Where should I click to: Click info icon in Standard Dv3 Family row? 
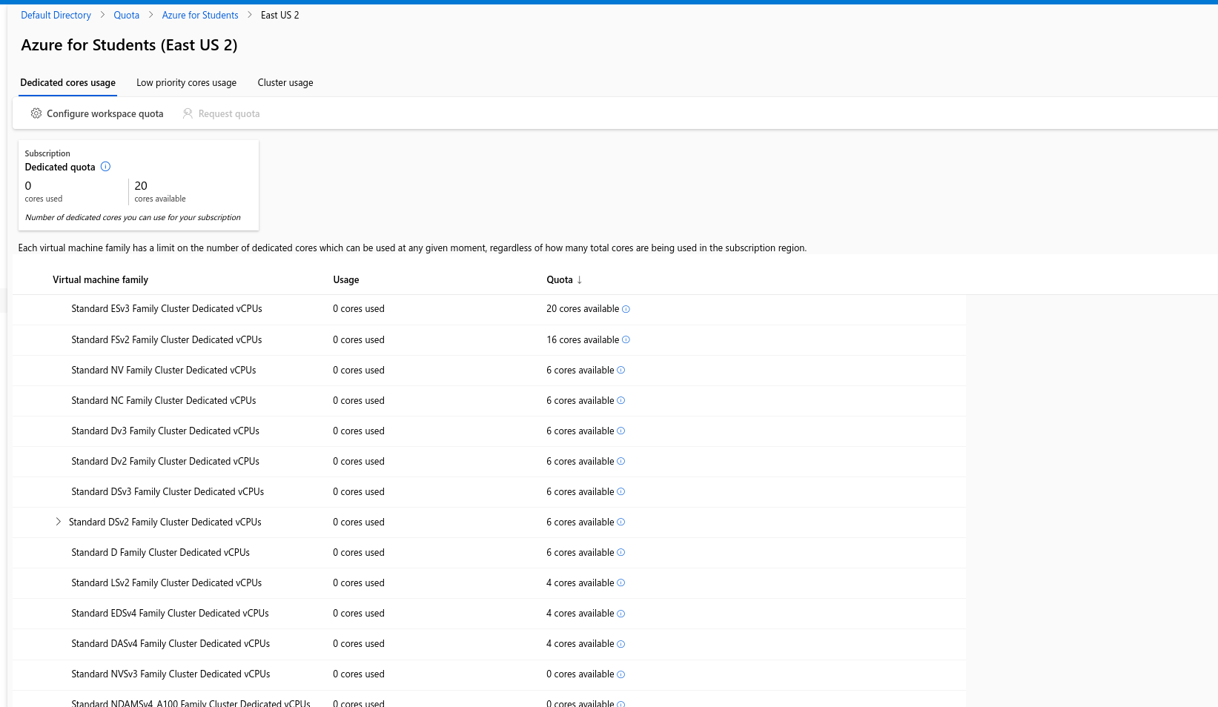click(x=621, y=431)
